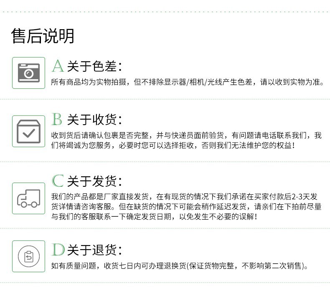
Task: Click the 售后说明 page title
Action: [x=43, y=36]
